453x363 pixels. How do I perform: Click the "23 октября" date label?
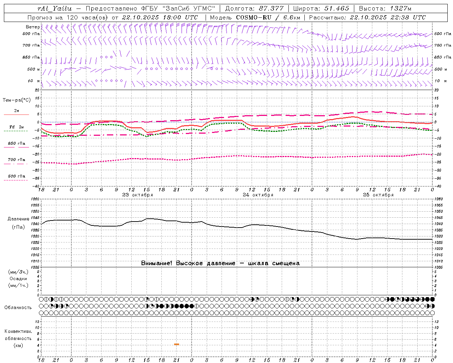[138, 195]
